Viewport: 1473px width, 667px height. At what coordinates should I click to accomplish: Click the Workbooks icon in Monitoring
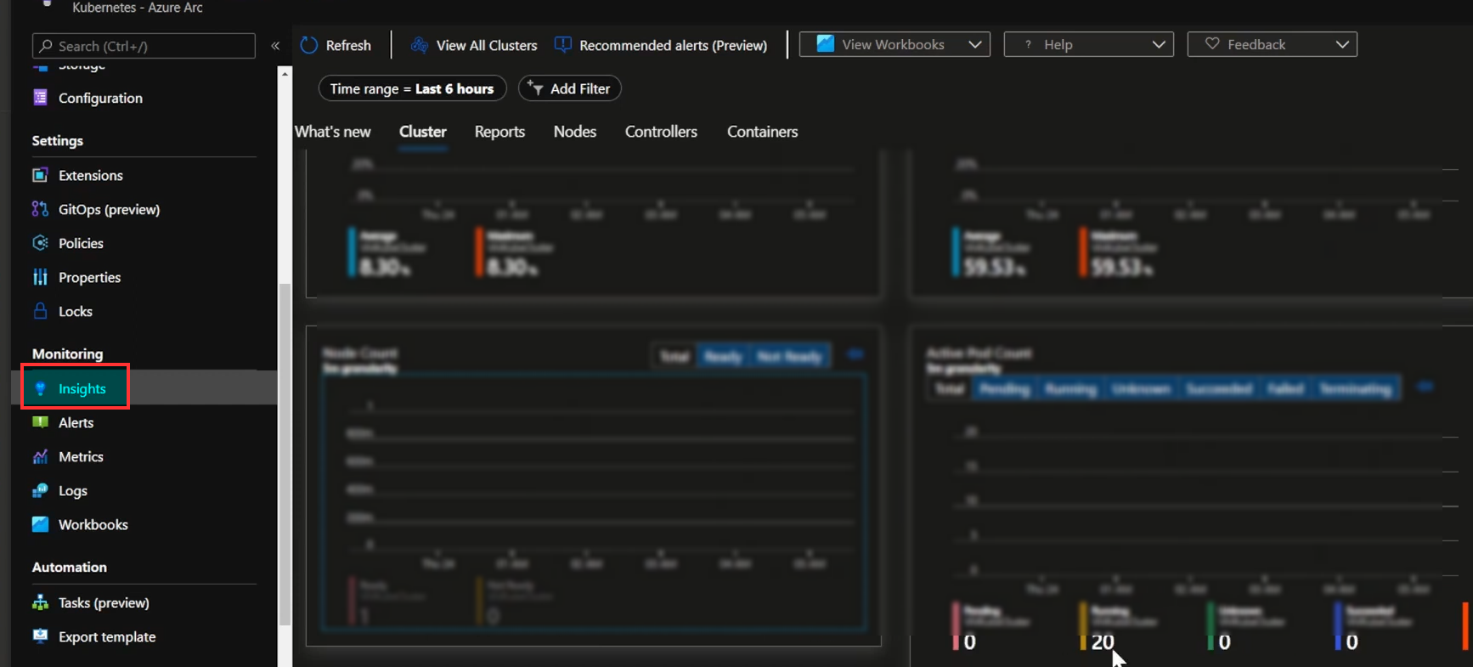tap(40, 524)
